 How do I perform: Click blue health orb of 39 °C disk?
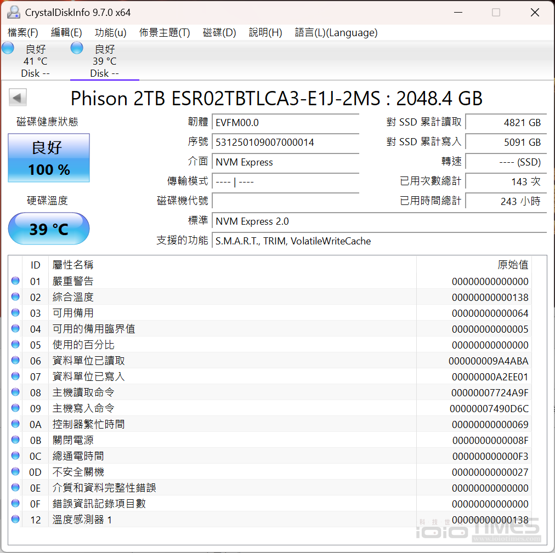click(77, 48)
